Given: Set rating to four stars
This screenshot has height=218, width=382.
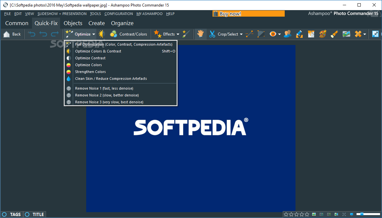Looking at the screenshot, I should 302,214.
